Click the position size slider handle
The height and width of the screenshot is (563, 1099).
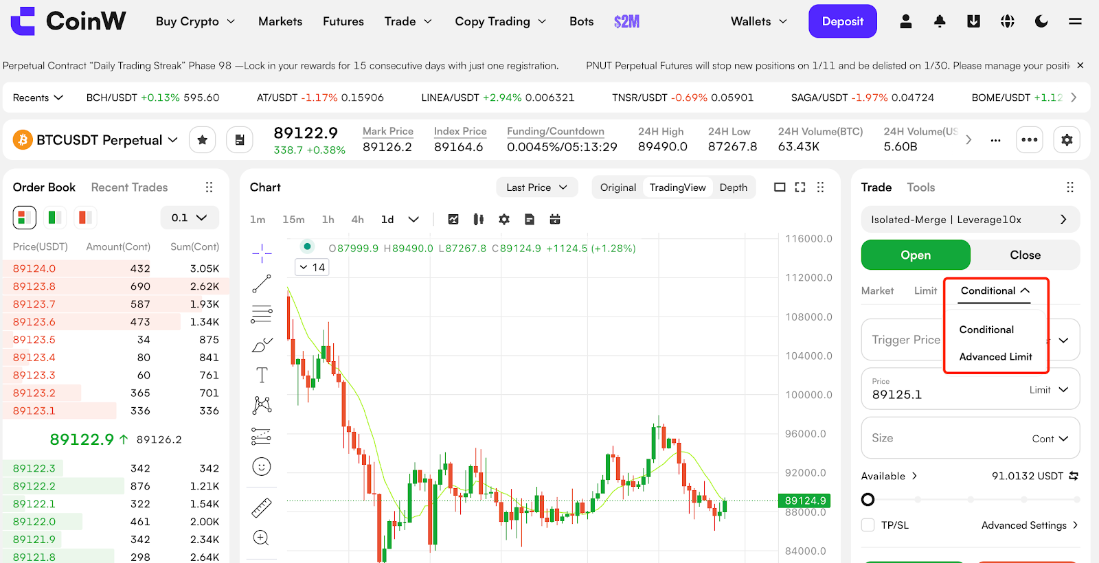pyautogui.click(x=868, y=500)
